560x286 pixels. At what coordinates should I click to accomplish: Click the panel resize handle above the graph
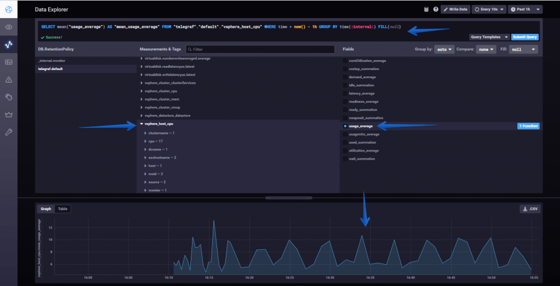[289, 198]
